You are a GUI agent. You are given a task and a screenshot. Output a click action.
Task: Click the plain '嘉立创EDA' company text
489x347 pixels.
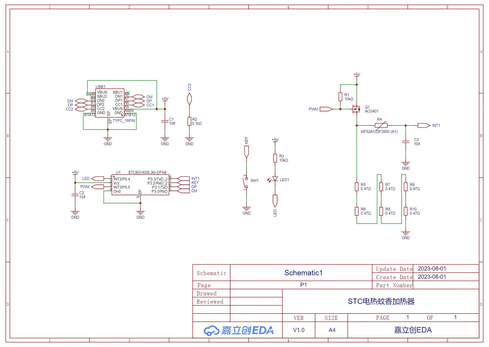tap(413, 330)
